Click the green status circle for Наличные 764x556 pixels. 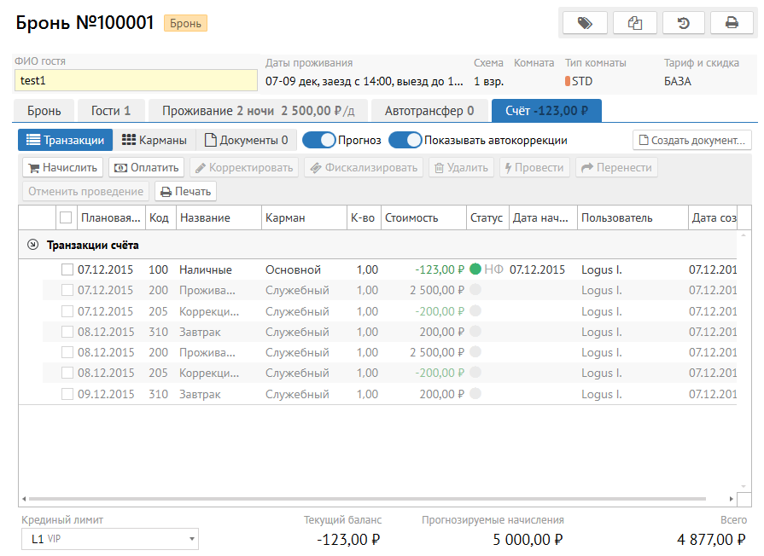click(x=475, y=269)
